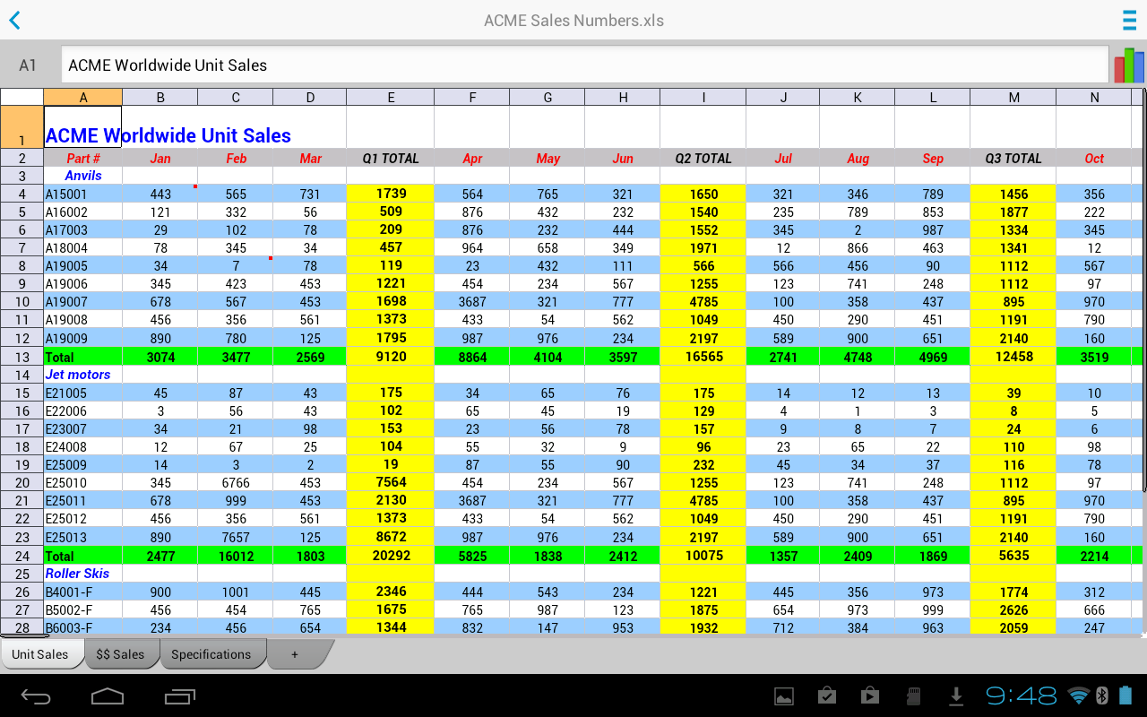
Task: Switch to the $$ Sales sheet tab
Action: tap(122, 654)
